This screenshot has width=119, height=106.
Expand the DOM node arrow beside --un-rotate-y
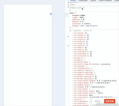click(x=68, y=37)
